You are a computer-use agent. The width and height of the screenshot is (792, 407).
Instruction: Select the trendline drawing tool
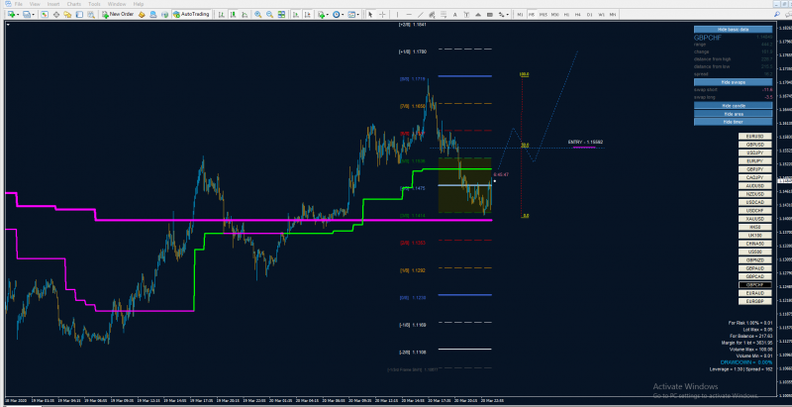click(x=420, y=15)
